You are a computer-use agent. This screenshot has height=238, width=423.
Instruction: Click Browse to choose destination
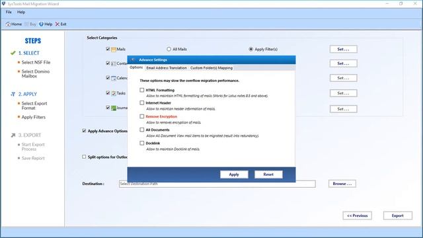(342, 184)
